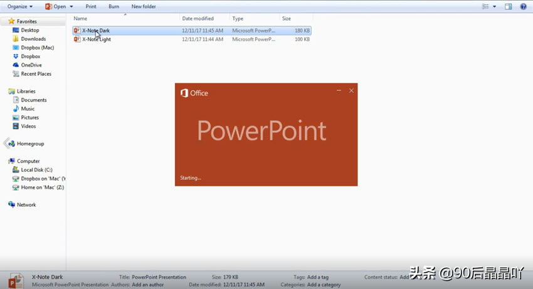Click the Dropbox icon in Favorites
The image size is (533, 289).
(x=16, y=56)
